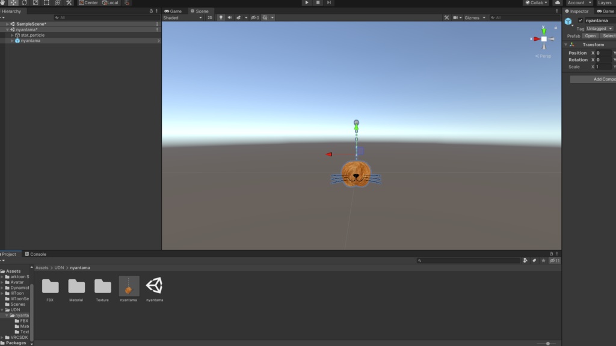Select star_particle in the Hierarchy
This screenshot has width=616, height=346.
(32, 35)
